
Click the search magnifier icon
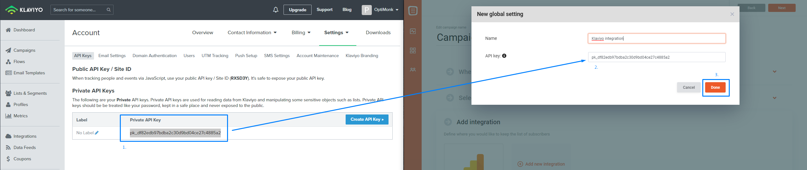tap(108, 10)
